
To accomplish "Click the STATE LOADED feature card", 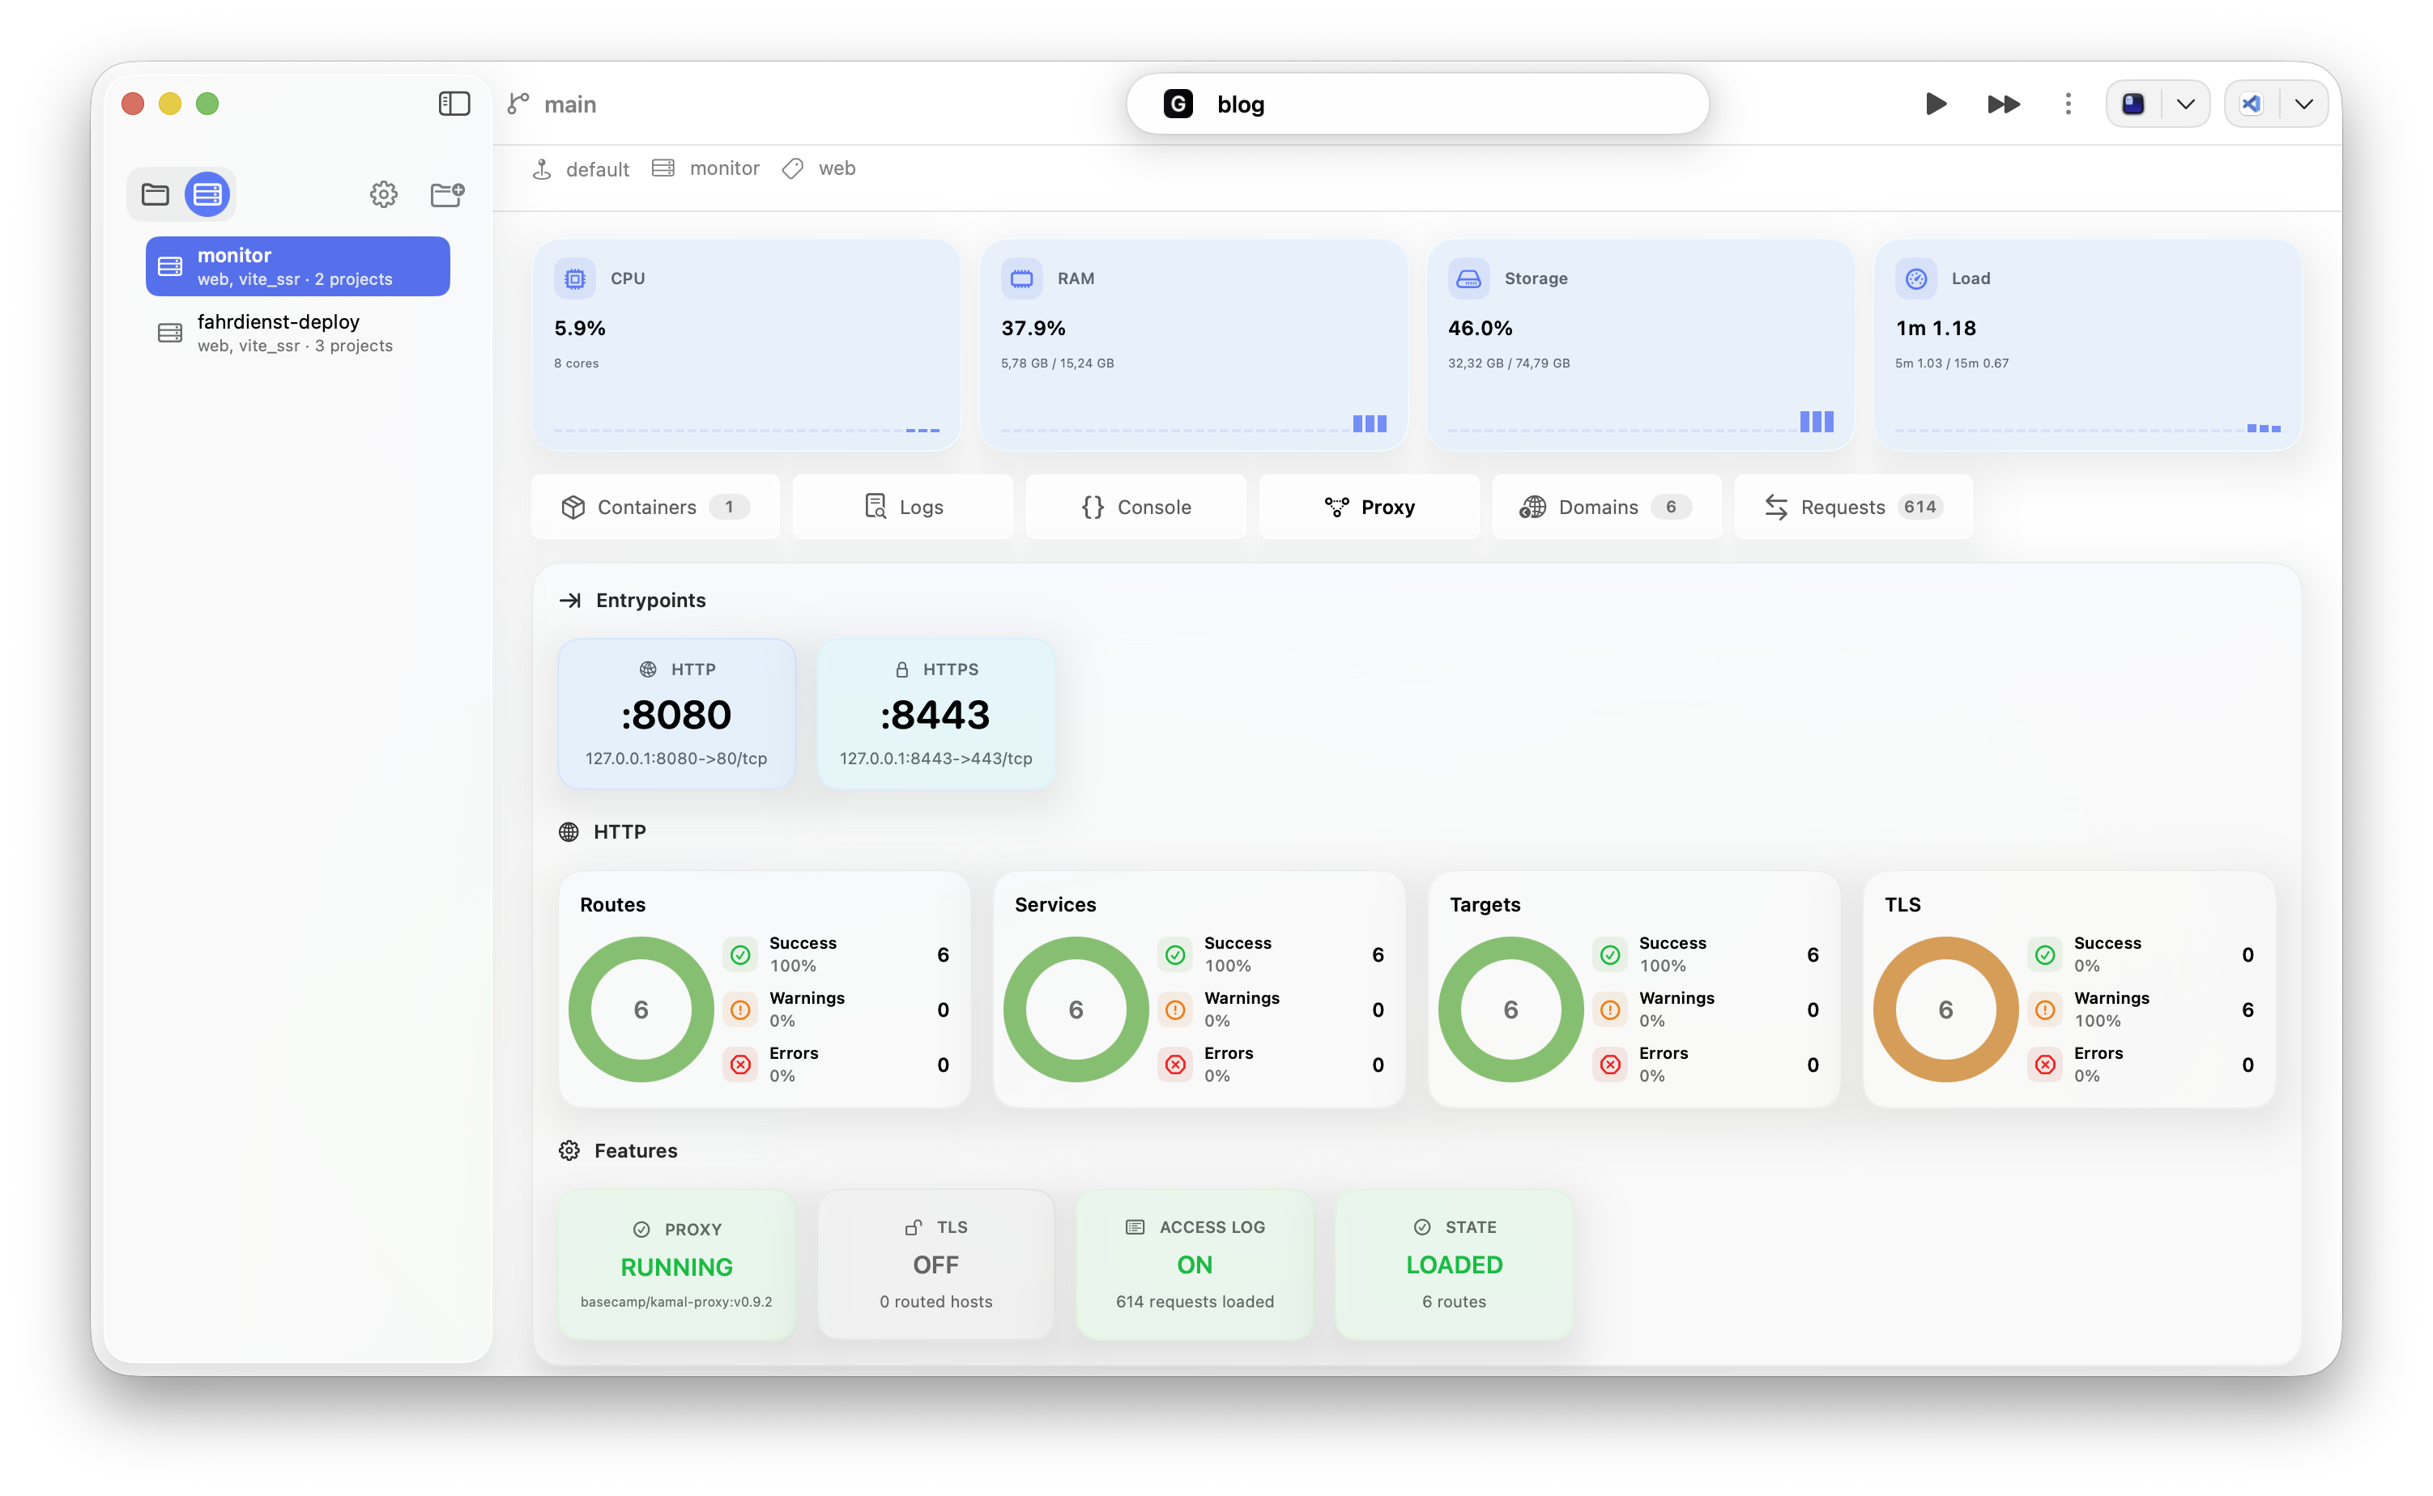I will [1454, 1264].
